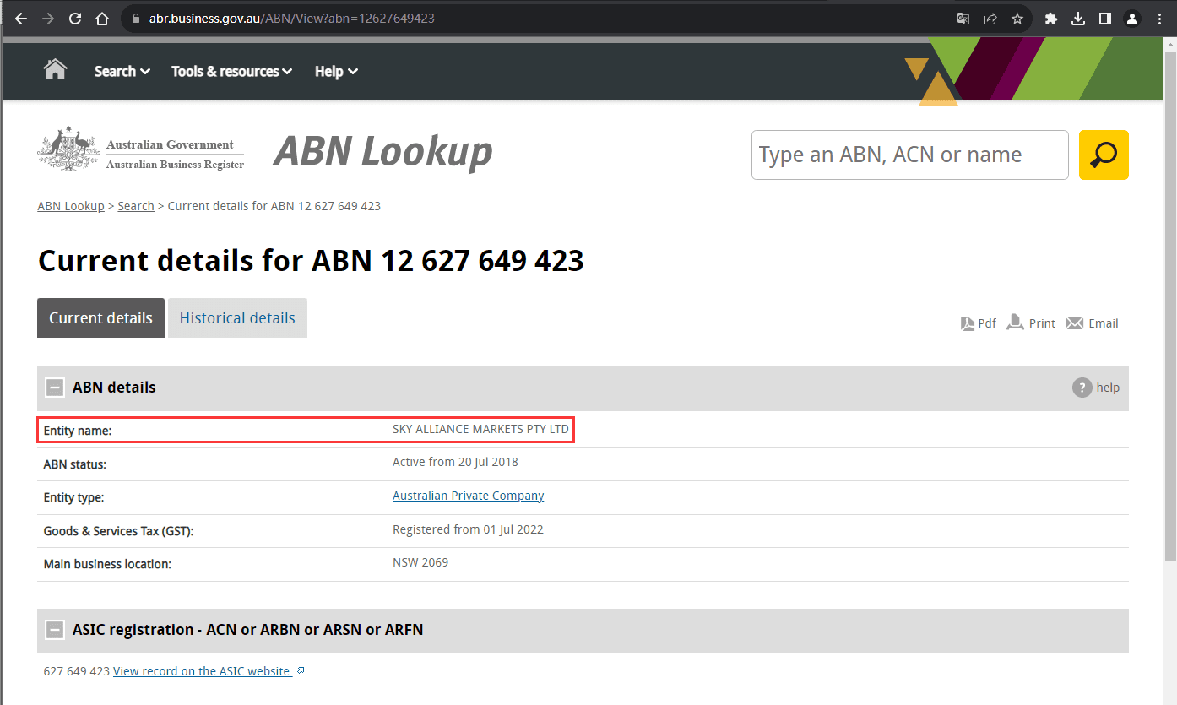Click Active from 20 Jul 2018 text
This screenshot has width=1177, height=705.
click(455, 462)
